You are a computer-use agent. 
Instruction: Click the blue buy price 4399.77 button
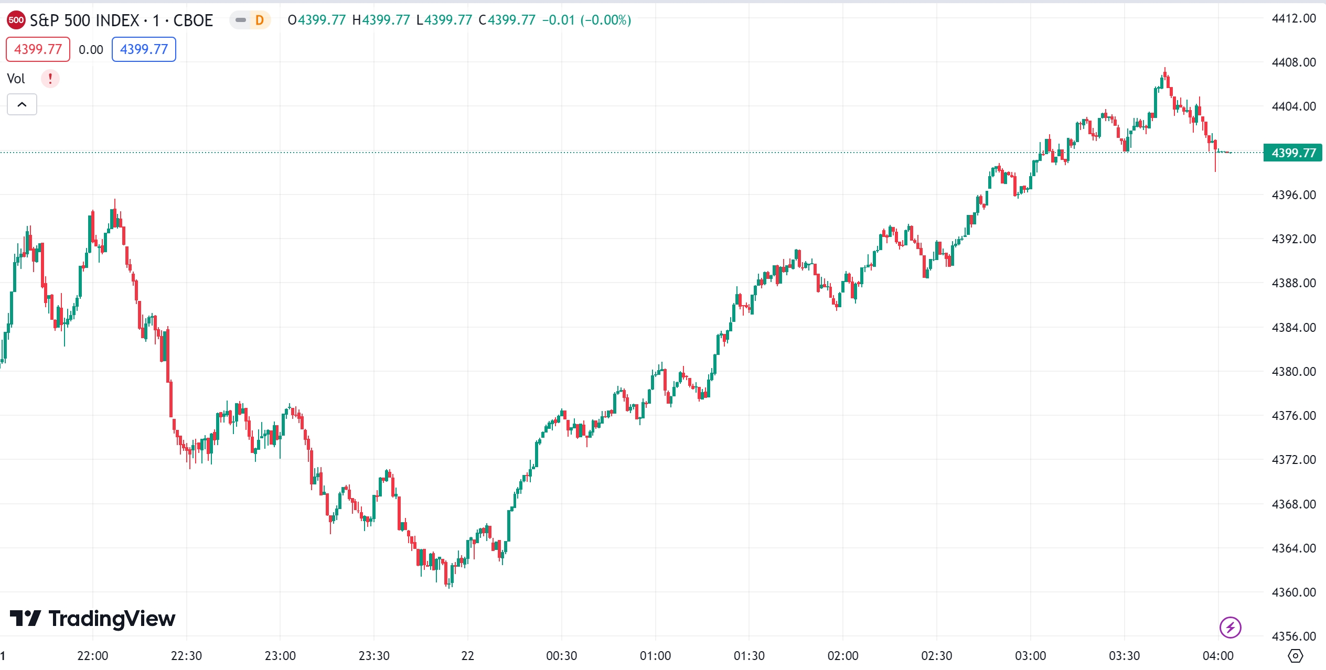(144, 49)
